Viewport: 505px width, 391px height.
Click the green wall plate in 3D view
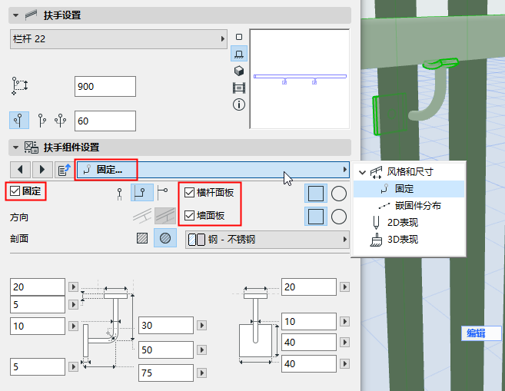pyautogui.click(x=389, y=114)
